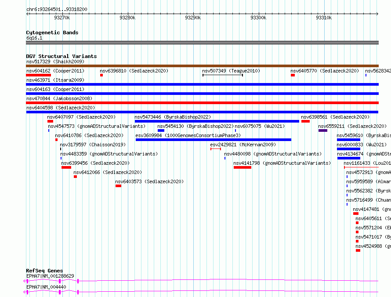Click the nsv5716499 variant label
This screenshot has height=297, width=391.
(369, 200)
